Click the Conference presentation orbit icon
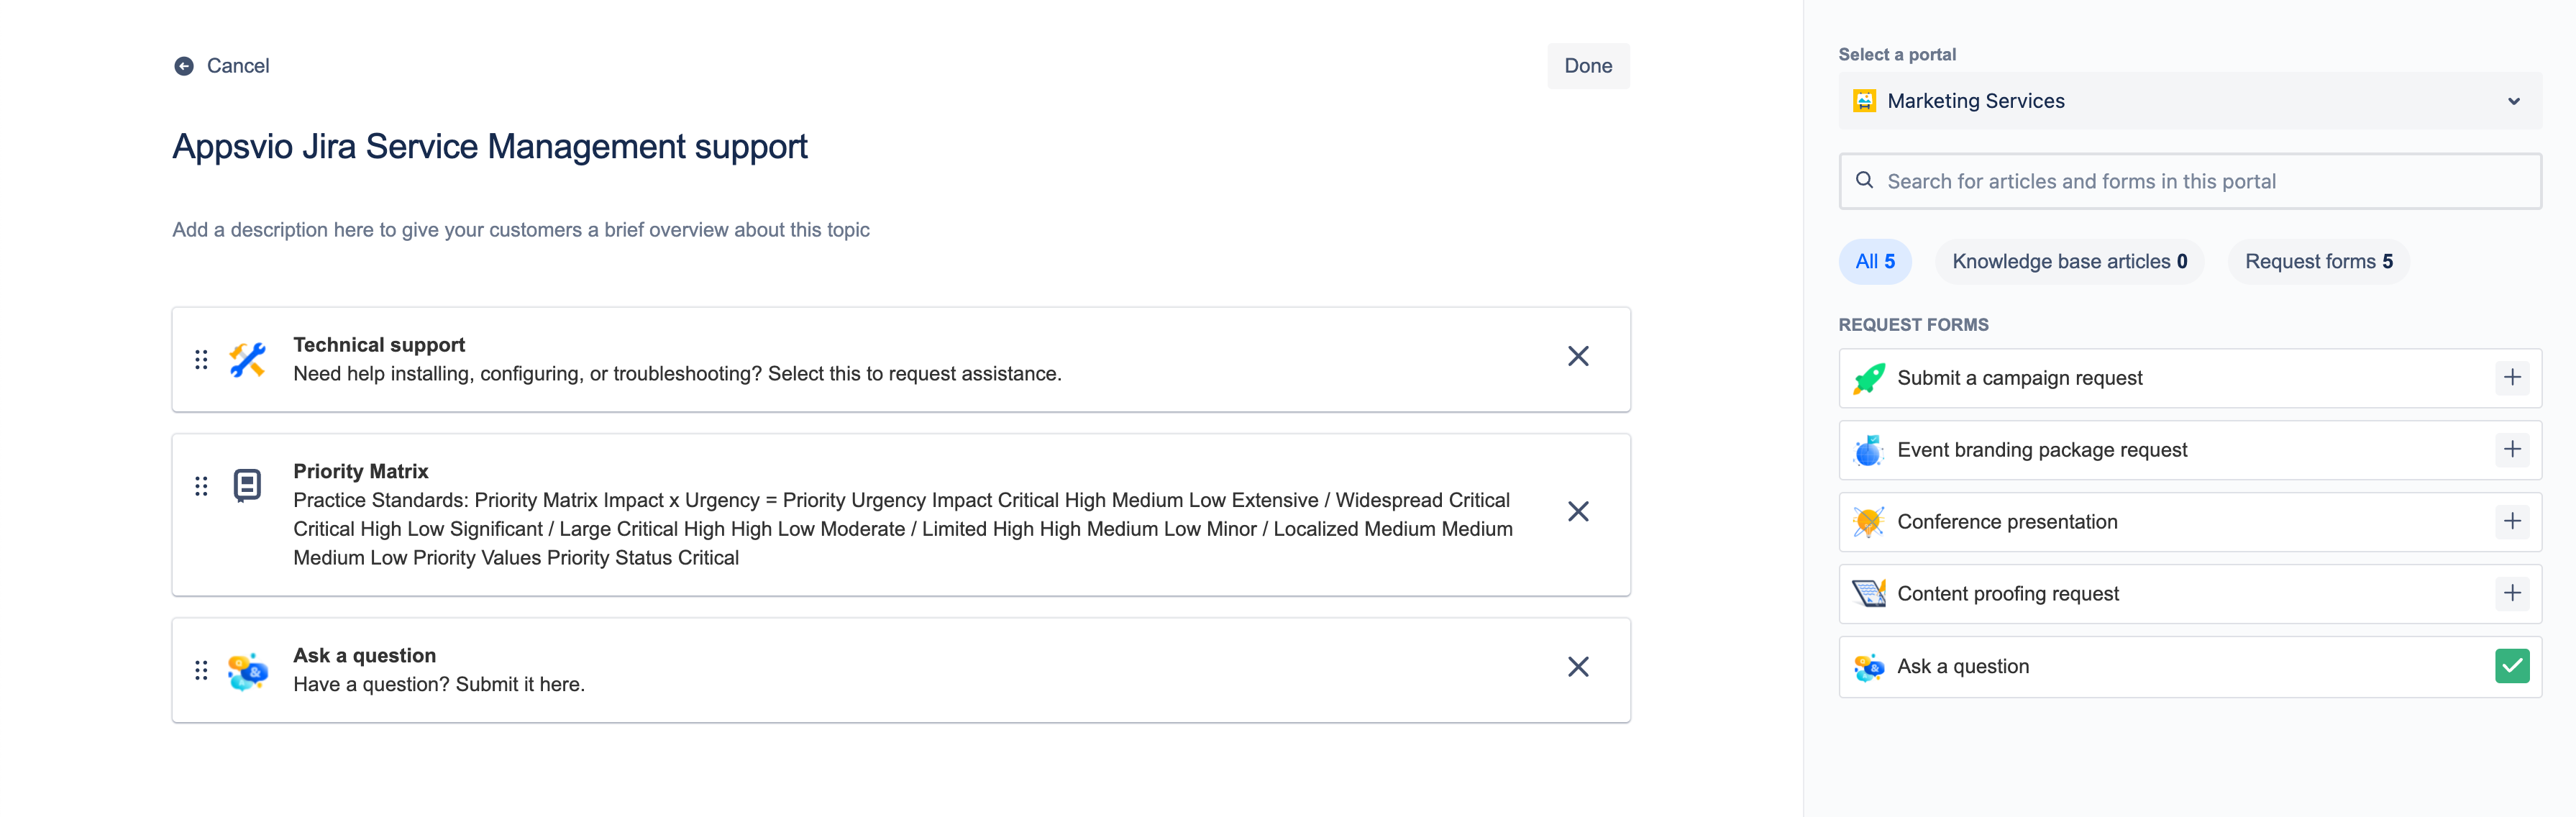 [1869, 521]
